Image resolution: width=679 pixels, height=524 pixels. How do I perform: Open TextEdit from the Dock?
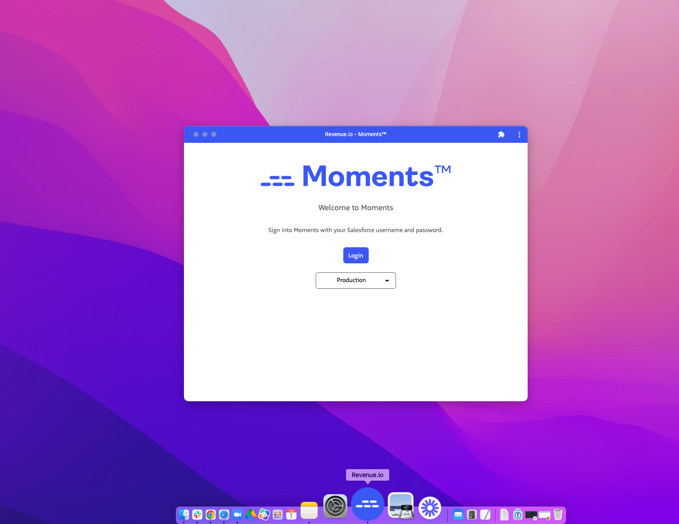coord(485,515)
